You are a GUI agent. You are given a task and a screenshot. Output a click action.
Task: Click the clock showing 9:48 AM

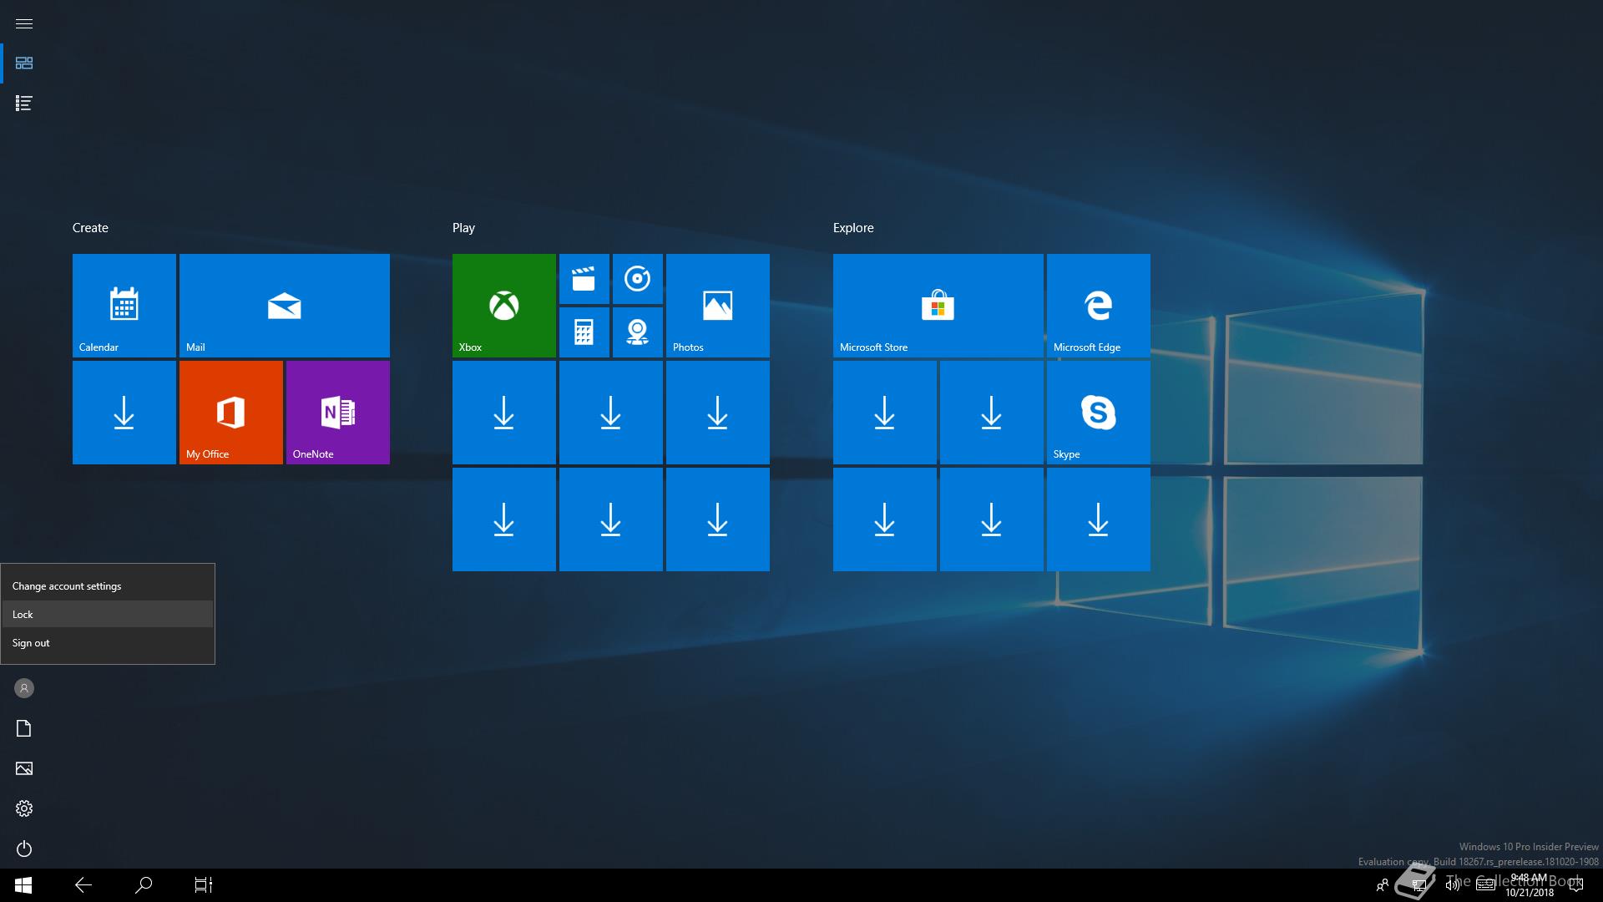[1530, 885]
